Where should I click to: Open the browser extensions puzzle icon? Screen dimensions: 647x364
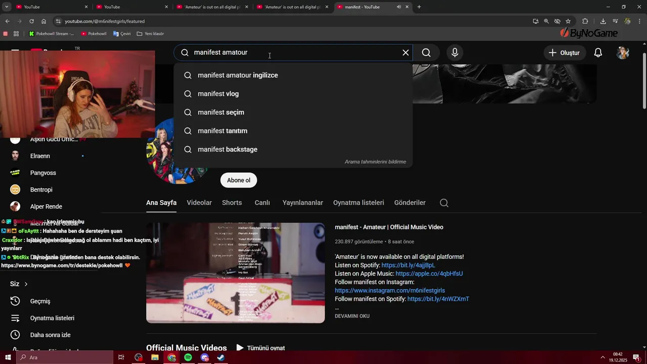[585, 21]
